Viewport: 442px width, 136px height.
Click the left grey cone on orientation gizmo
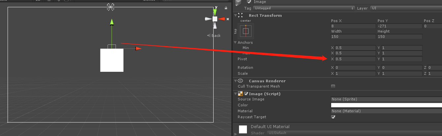pos(208,19)
